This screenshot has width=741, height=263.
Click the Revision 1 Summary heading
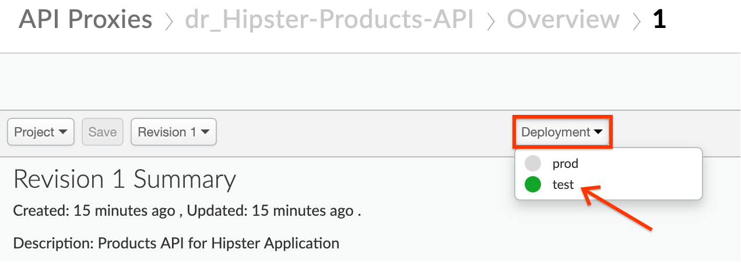click(x=125, y=180)
